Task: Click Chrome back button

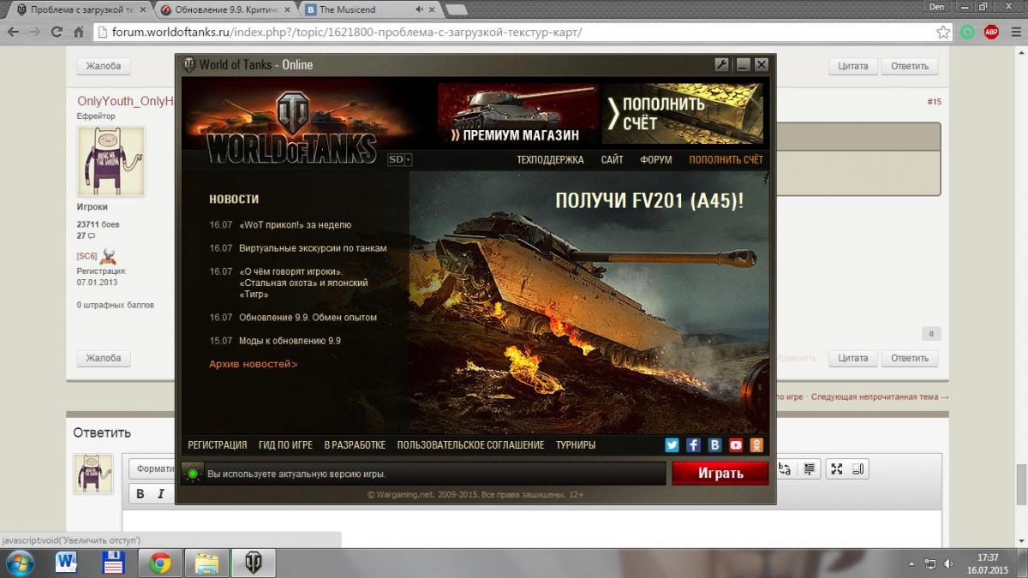Action: (x=13, y=32)
